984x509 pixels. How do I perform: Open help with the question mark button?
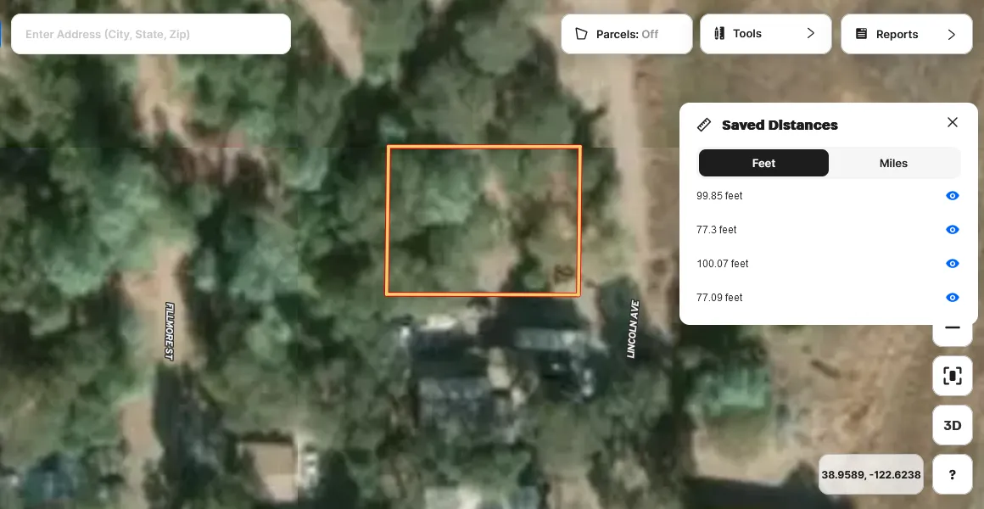(952, 474)
